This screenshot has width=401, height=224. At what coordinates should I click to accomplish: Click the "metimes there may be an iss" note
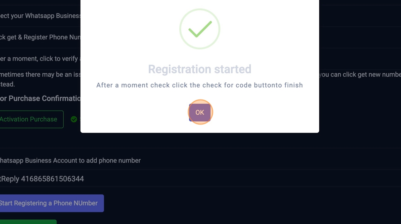coord(40,74)
